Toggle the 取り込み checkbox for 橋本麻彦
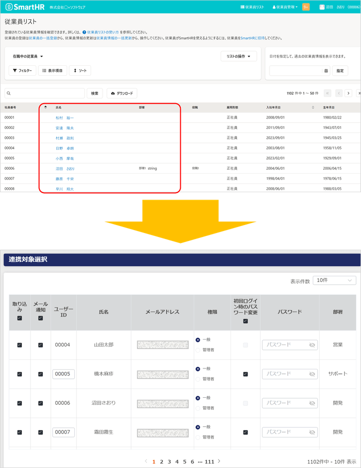Screen dimensions: 361x468 point(20,374)
